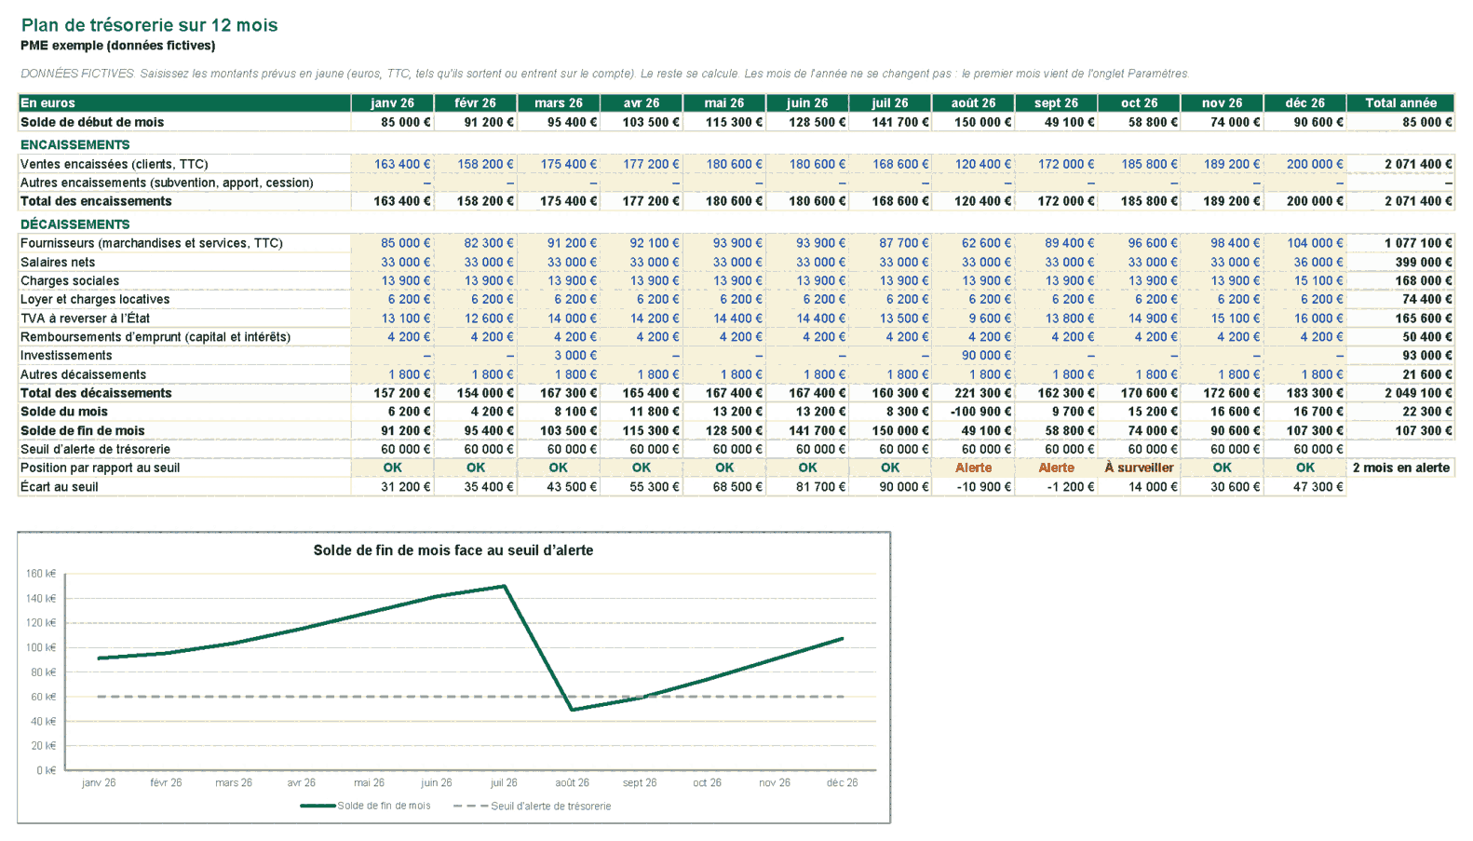The width and height of the screenshot is (1473, 841).
Task: Select the "Fournisseurs (marchandises et services, TTC)" label
Action: pyautogui.click(x=152, y=243)
